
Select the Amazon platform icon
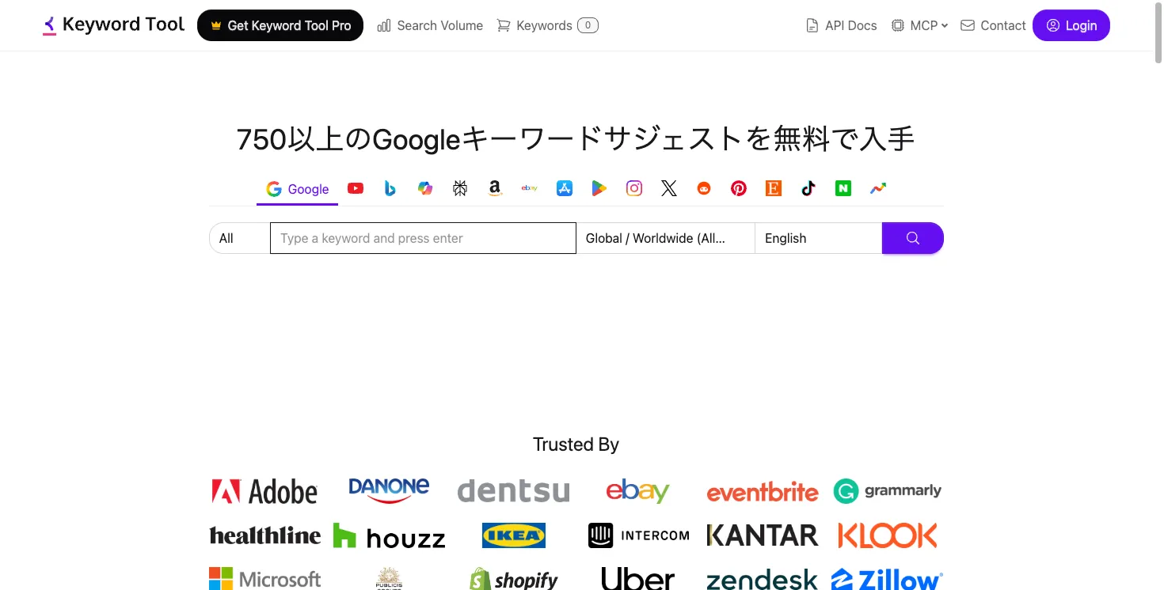(495, 188)
